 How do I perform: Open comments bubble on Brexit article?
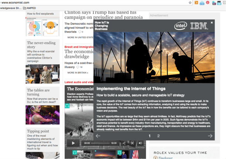[x=79, y=67]
